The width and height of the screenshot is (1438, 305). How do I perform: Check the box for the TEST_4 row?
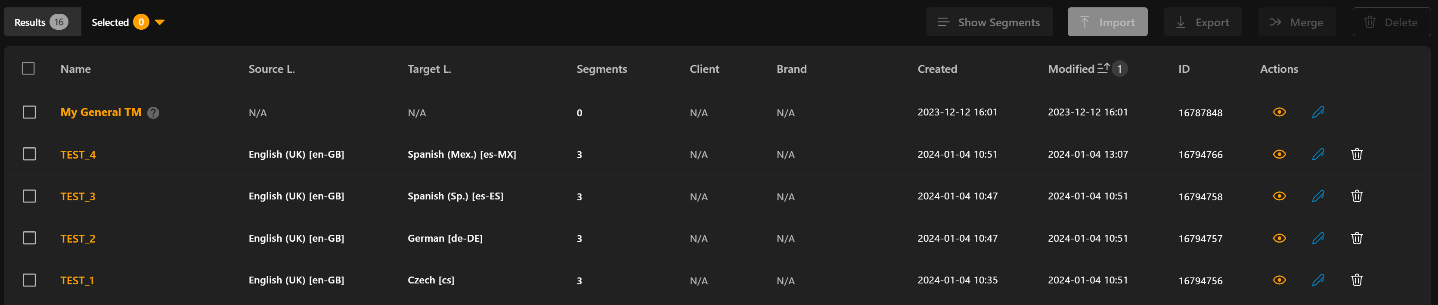pos(30,154)
